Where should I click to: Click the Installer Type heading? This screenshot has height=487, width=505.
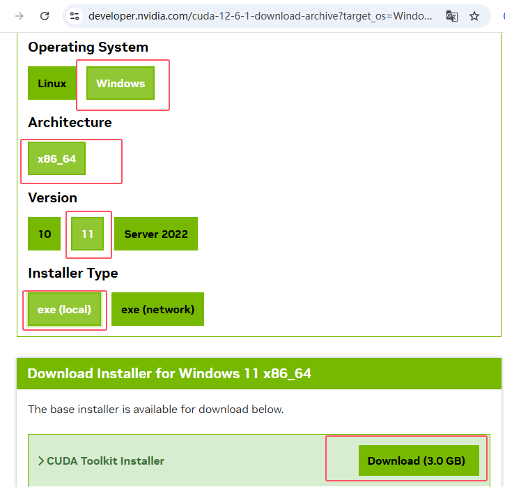coord(72,274)
